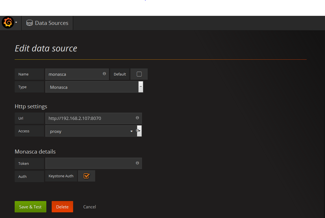Viewport: 325px width, 218px height.
Task: Open the Data Sources nav item
Action: point(47,23)
